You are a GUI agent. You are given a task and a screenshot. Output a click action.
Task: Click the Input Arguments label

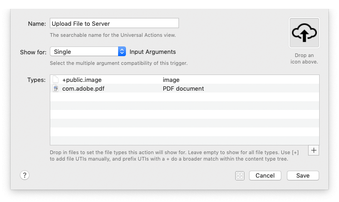[x=153, y=52]
